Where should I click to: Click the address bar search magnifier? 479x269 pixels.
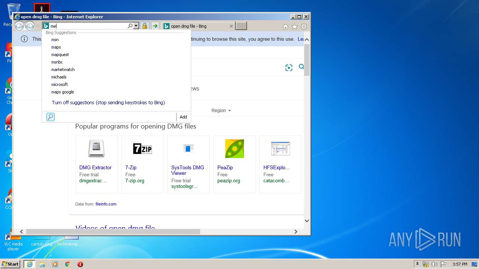point(130,26)
